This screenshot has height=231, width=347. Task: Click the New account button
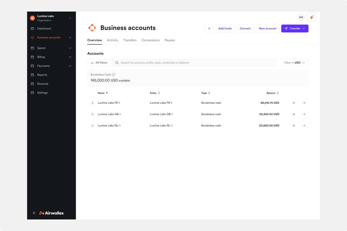pyautogui.click(x=267, y=29)
